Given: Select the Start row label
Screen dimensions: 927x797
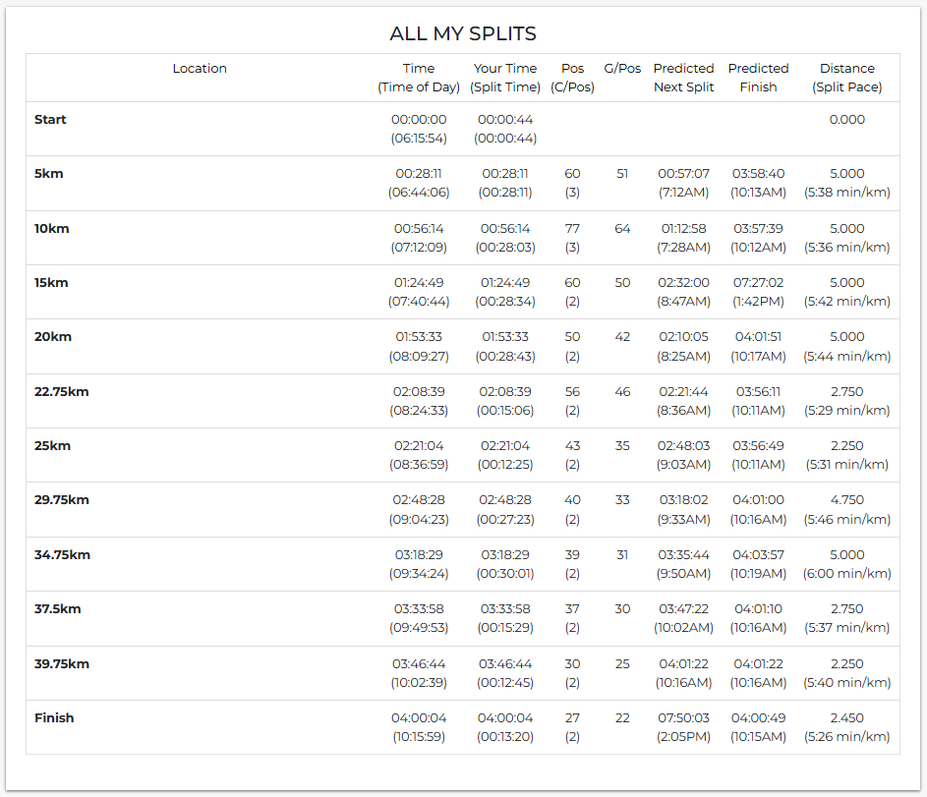Looking at the screenshot, I should (x=50, y=120).
